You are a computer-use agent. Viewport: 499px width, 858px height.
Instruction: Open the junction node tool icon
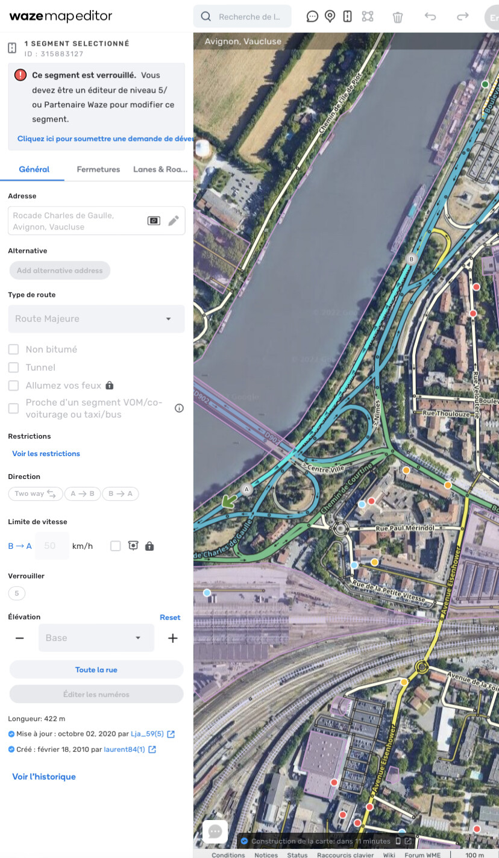tap(367, 17)
